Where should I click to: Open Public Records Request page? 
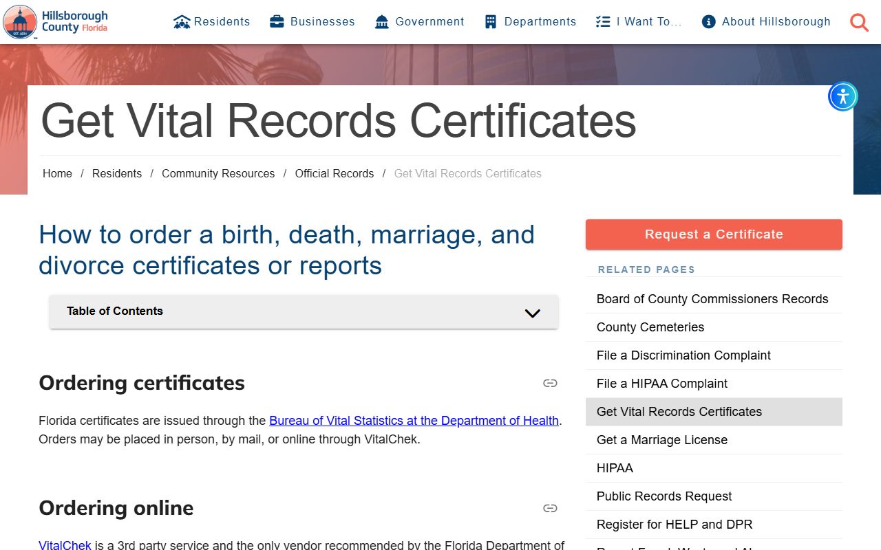714,496
